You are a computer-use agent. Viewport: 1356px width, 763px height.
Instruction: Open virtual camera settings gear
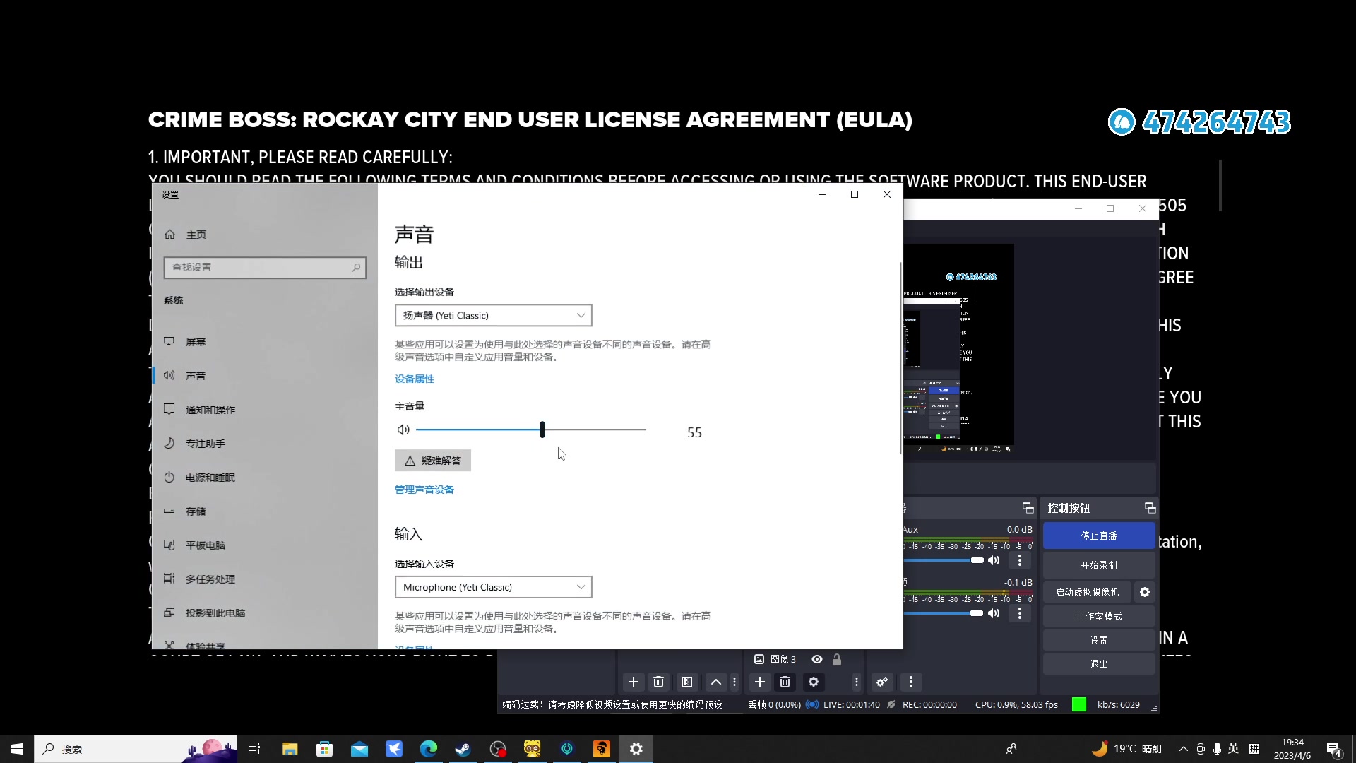point(1145,592)
